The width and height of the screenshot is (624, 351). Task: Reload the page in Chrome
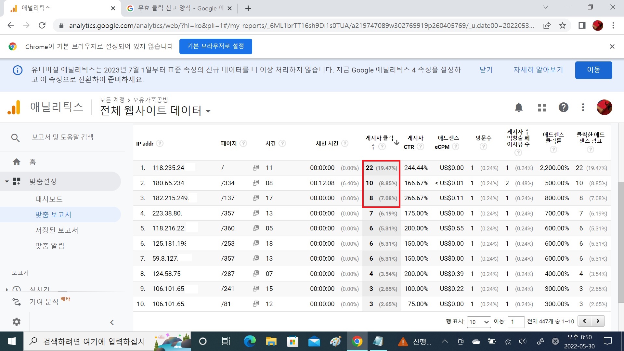click(42, 25)
